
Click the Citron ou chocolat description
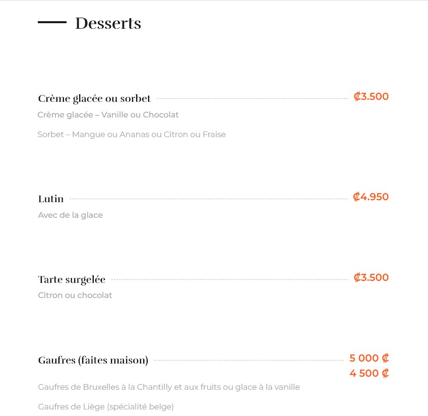(x=75, y=295)
